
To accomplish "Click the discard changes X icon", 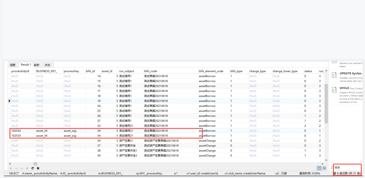I will click(x=27, y=168).
